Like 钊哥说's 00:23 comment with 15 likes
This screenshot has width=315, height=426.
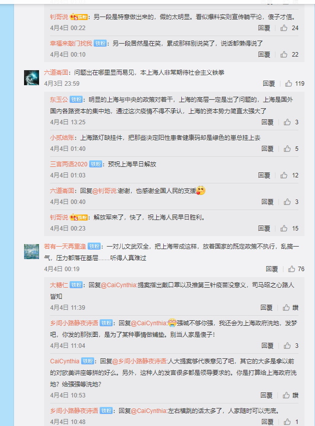(x=289, y=229)
